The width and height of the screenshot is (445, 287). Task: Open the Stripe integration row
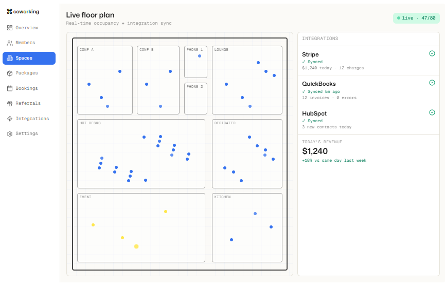[368, 61]
